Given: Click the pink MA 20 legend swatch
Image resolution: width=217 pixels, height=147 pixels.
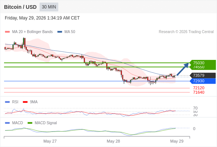Looking at the screenshot, I should [7, 32].
